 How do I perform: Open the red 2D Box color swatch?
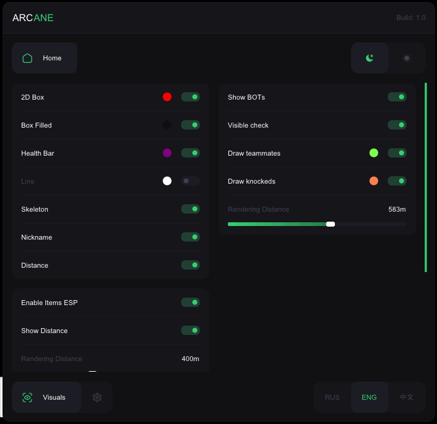[x=167, y=97]
